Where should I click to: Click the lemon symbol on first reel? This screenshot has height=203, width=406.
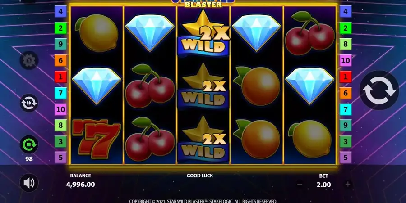pos(97,33)
